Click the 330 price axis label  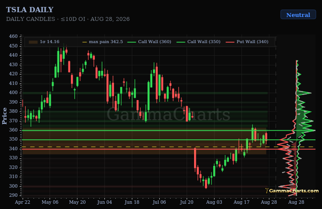coord(13,158)
